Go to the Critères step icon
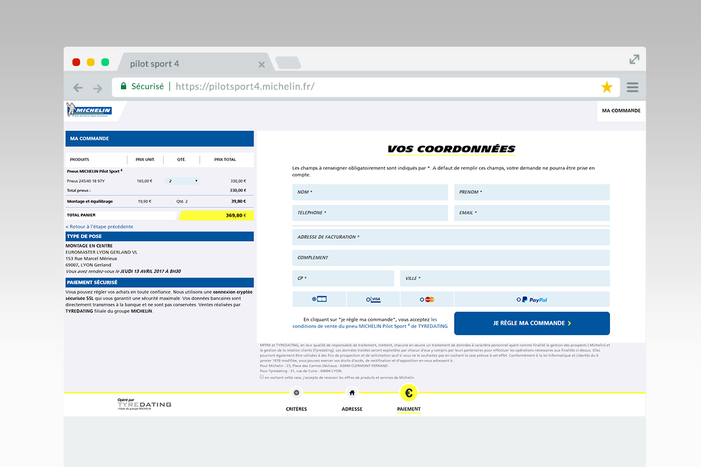701x467 pixels. click(x=296, y=393)
